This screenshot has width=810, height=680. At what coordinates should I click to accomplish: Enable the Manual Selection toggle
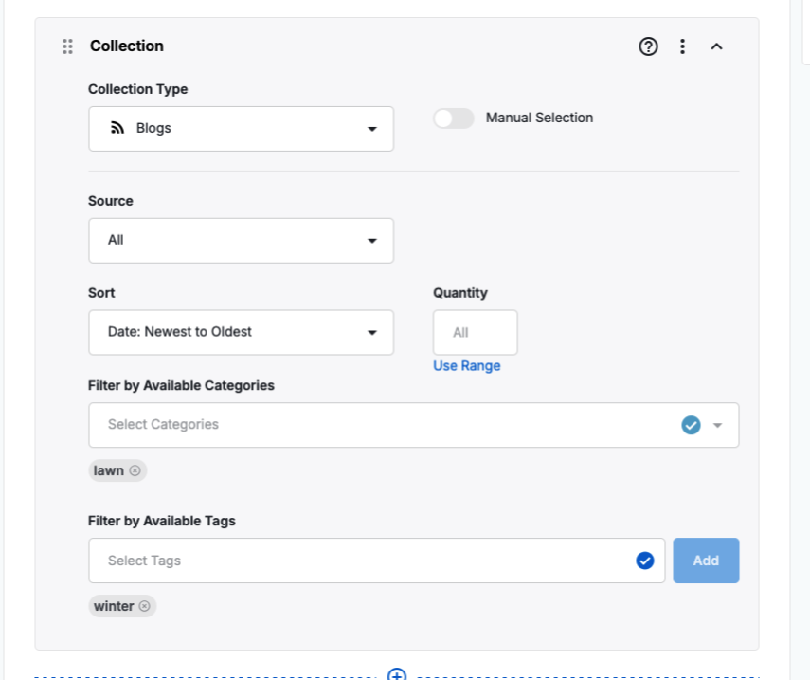pyautogui.click(x=453, y=119)
